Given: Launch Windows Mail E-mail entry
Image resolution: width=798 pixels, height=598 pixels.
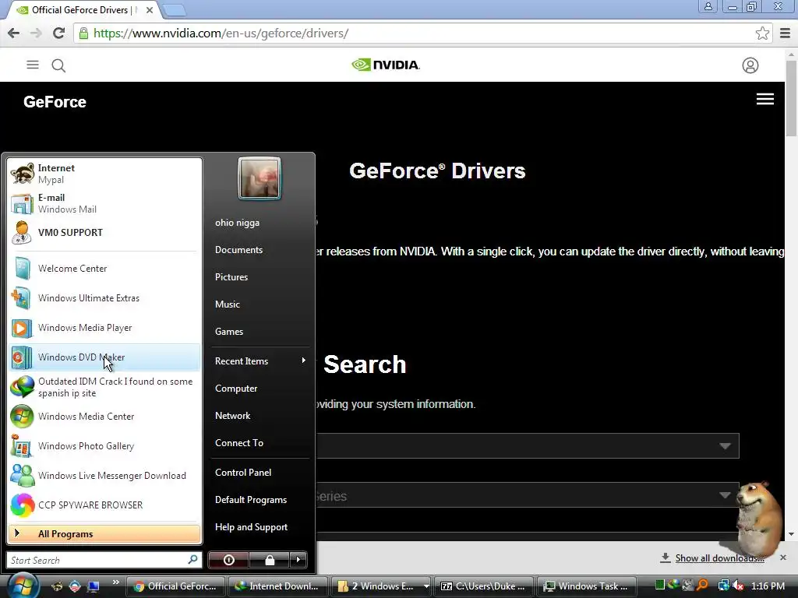Looking at the screenshot, I should click(x=104, y=203).
